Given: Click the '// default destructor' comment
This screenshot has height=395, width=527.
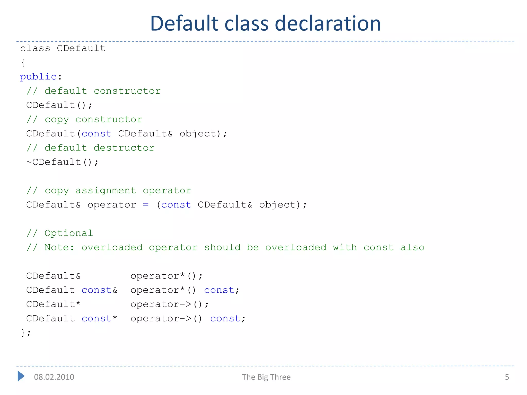Looking at the screenshot, I should click(x=91, y=148).
